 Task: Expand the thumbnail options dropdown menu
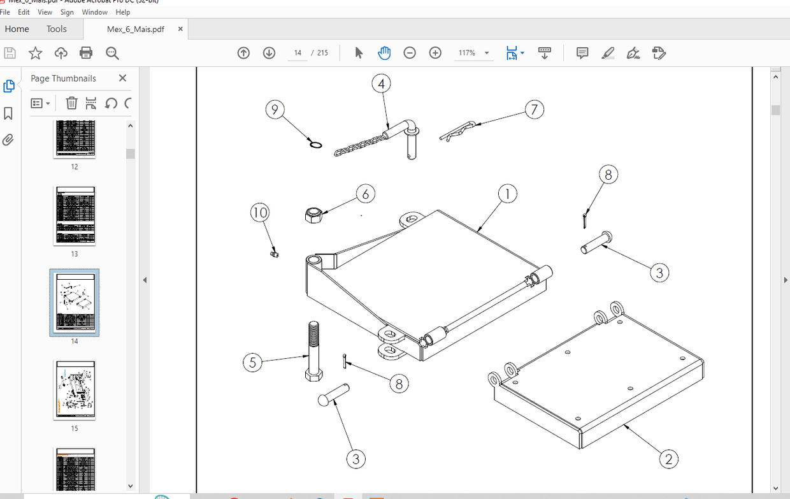41,103
